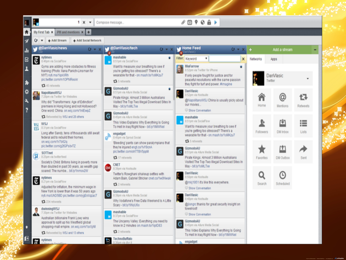The image size is (346, 260).
Task: Refresh the @DanVlasic/tech stream
Action: coord(161,49)
